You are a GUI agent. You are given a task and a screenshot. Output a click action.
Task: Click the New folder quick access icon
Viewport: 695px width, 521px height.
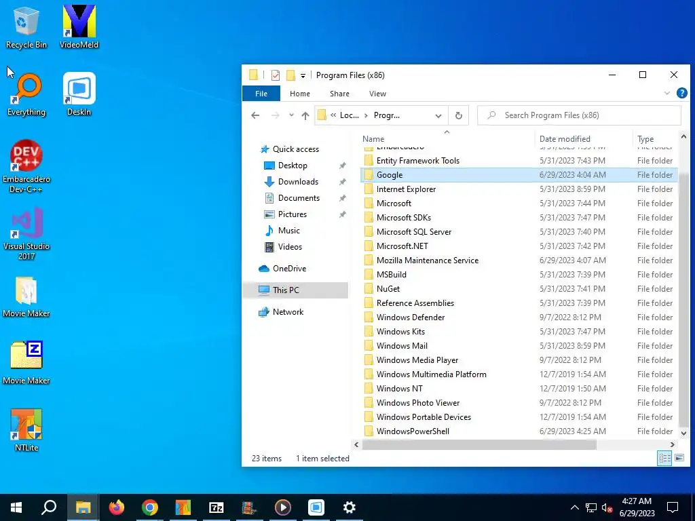[x=290, y=75]
